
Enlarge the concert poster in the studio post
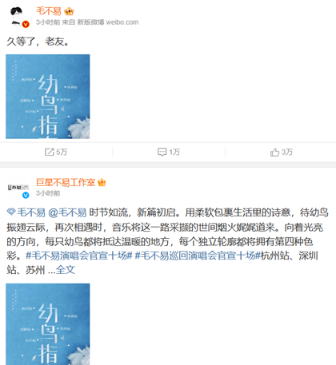point(48,324)
